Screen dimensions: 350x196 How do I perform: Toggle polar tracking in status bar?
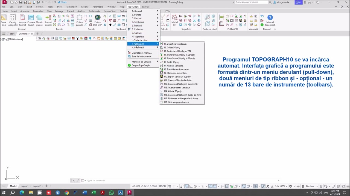195,186
